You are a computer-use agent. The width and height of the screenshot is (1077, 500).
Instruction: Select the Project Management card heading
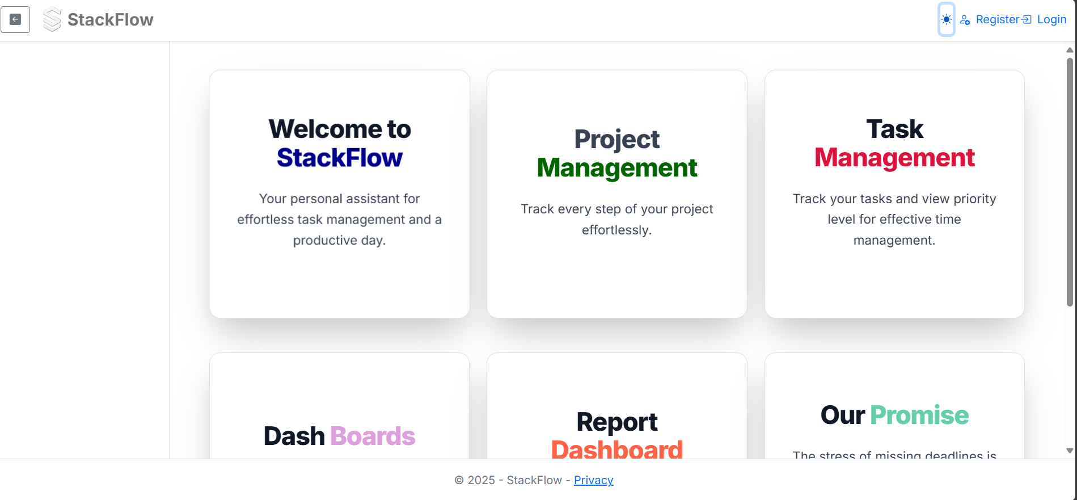tap(616, 153)
